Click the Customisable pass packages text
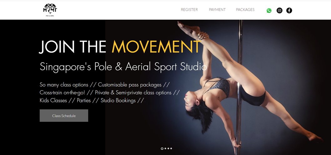The width and height of the screenshot is (331, 155). pyautogui.click(x=130, y=85)
